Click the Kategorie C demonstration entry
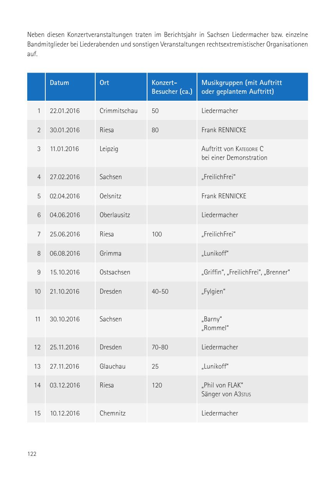 (234, 153)
